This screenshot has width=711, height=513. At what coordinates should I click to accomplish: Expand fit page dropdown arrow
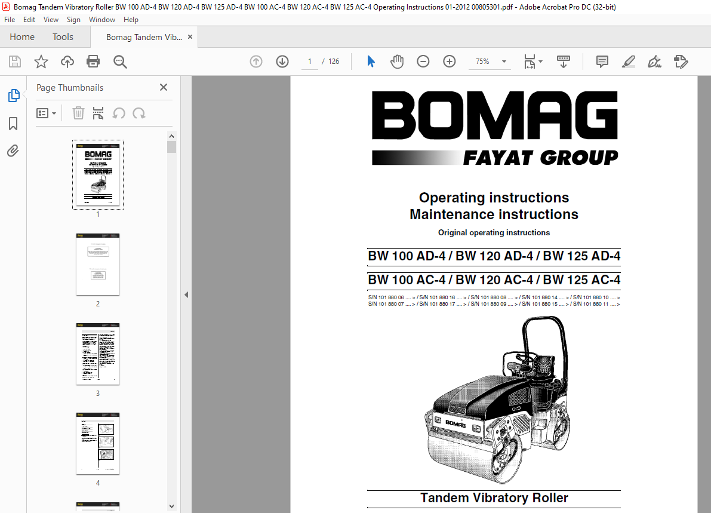click(540, 62)
